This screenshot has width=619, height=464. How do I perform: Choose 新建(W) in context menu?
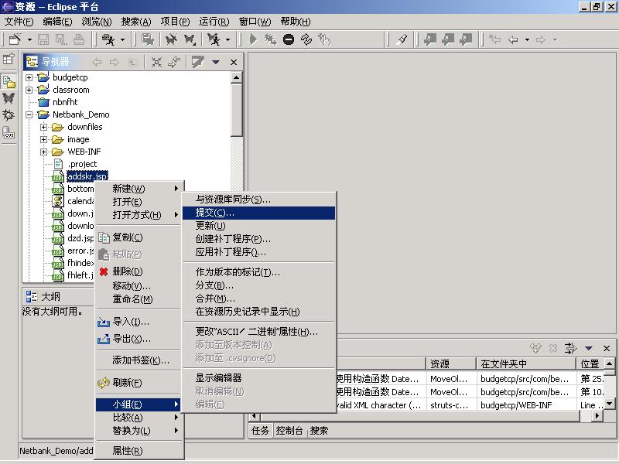pos(139,189)
